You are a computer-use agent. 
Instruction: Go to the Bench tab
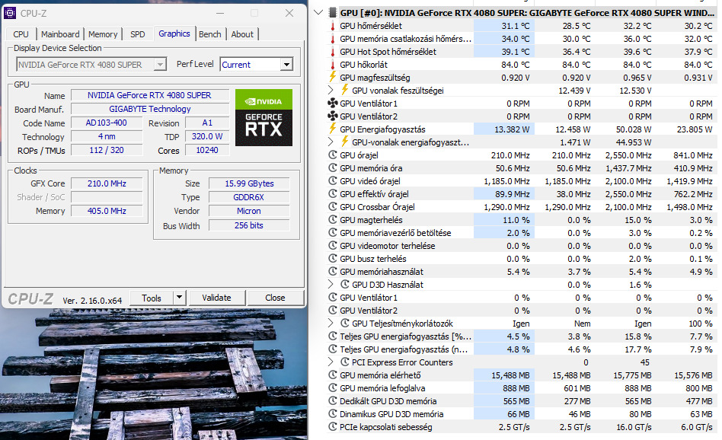pos(210,34)
